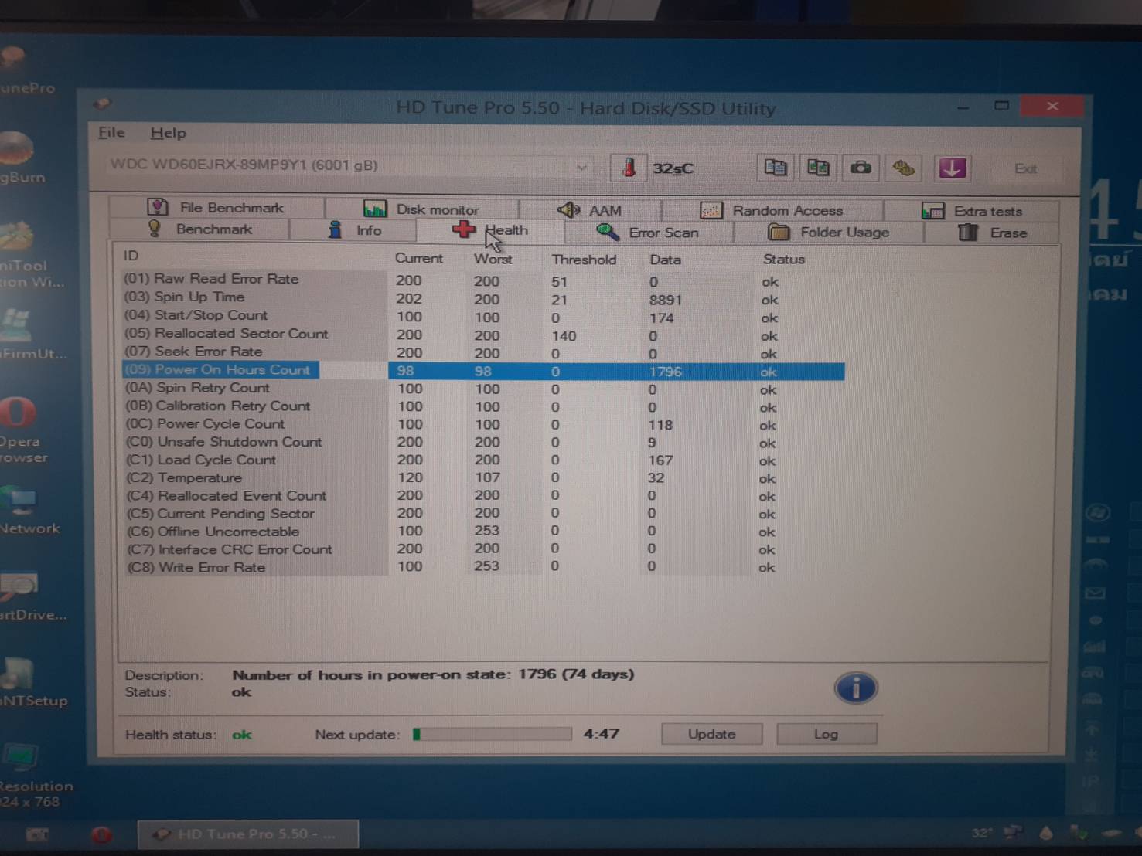Viewport: 1142px width, 856px height.
Task: Open the purple download update icon
Action: click(952, 168)
